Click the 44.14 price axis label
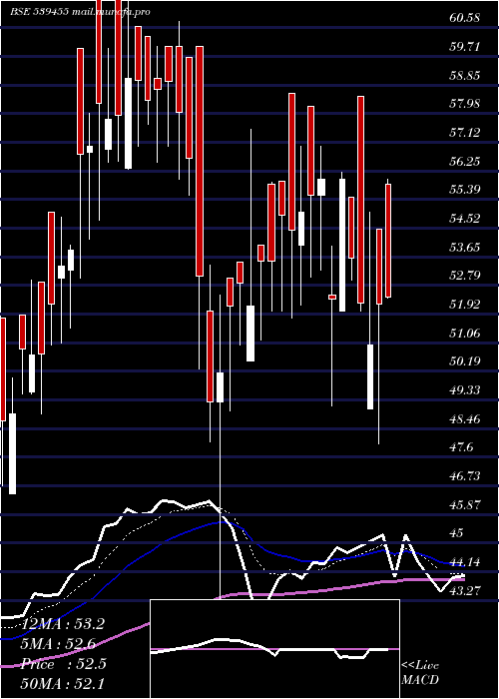The height and width of the screenshot is (699, 499). pos(465,561)
